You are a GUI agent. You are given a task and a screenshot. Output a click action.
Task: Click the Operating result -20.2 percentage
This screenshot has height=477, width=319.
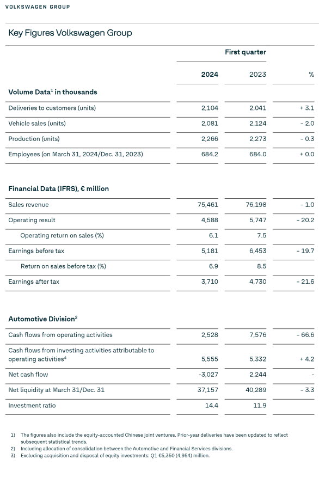[x=305, y=220]
